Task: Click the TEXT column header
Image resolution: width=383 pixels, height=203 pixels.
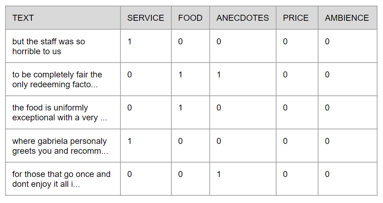Action: coord(63,18)
